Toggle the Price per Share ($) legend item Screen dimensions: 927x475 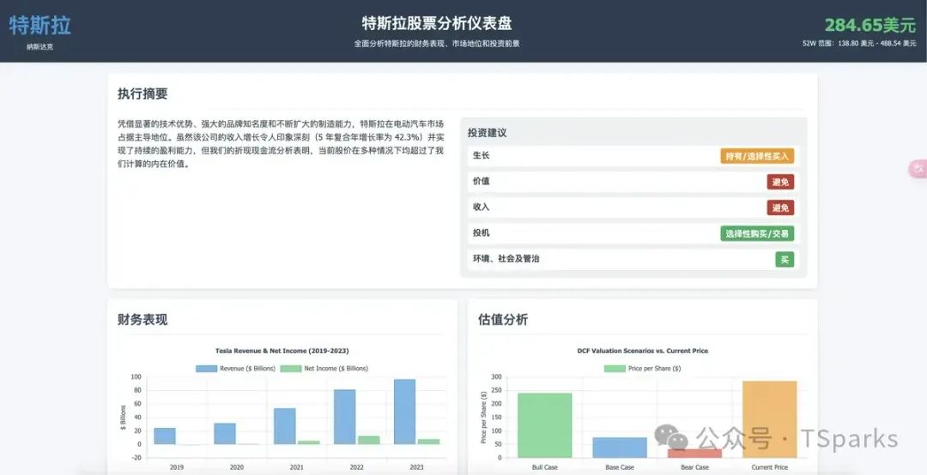643,368
